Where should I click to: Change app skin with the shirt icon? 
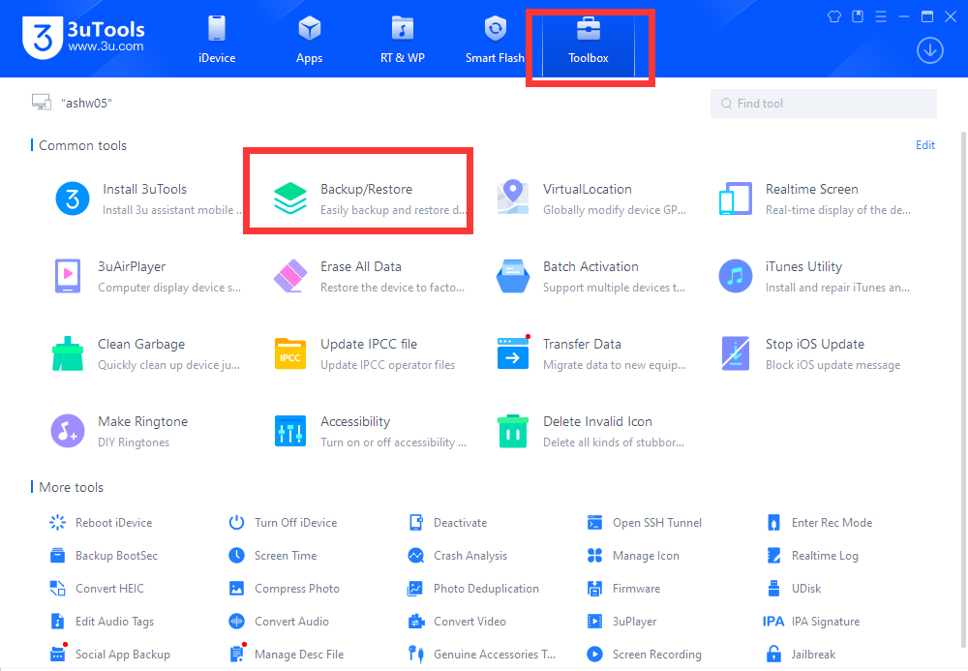[x=833, y=15]
